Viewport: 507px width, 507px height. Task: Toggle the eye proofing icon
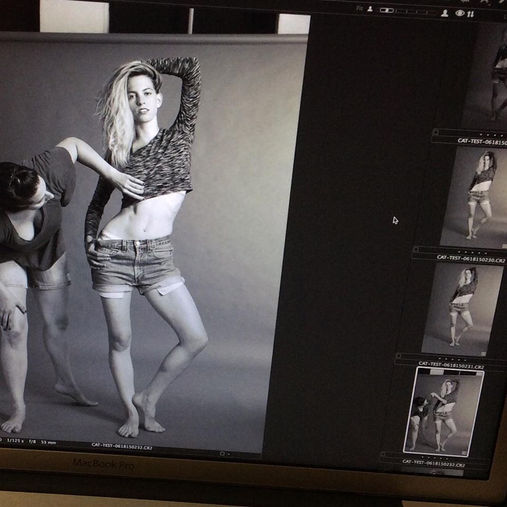coord(459,13)
